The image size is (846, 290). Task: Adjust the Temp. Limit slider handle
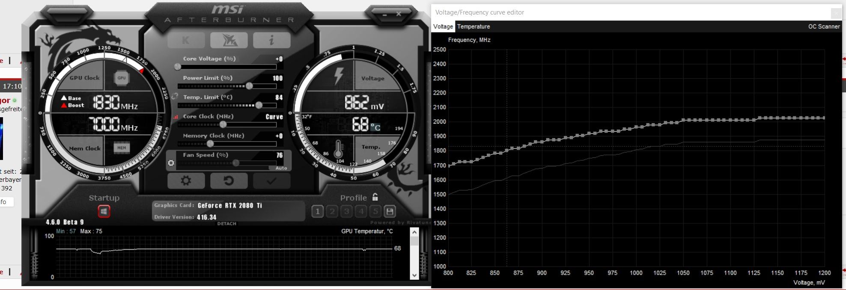tap(259, 105)
